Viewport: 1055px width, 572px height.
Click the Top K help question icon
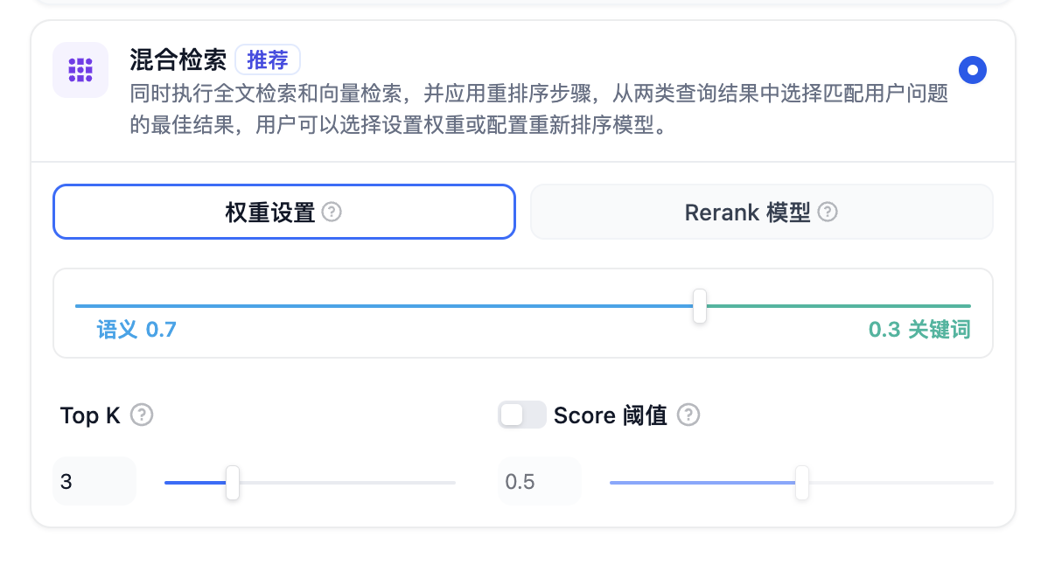(x=141, y=415)
